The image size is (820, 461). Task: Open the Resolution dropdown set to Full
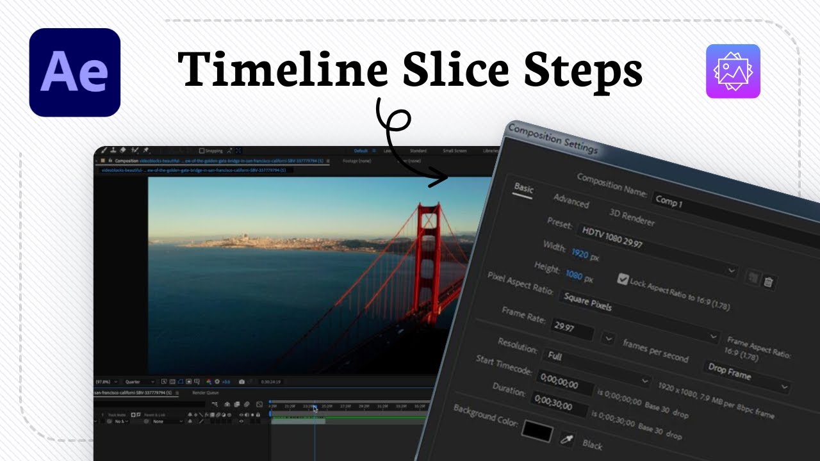coord(597,367)
